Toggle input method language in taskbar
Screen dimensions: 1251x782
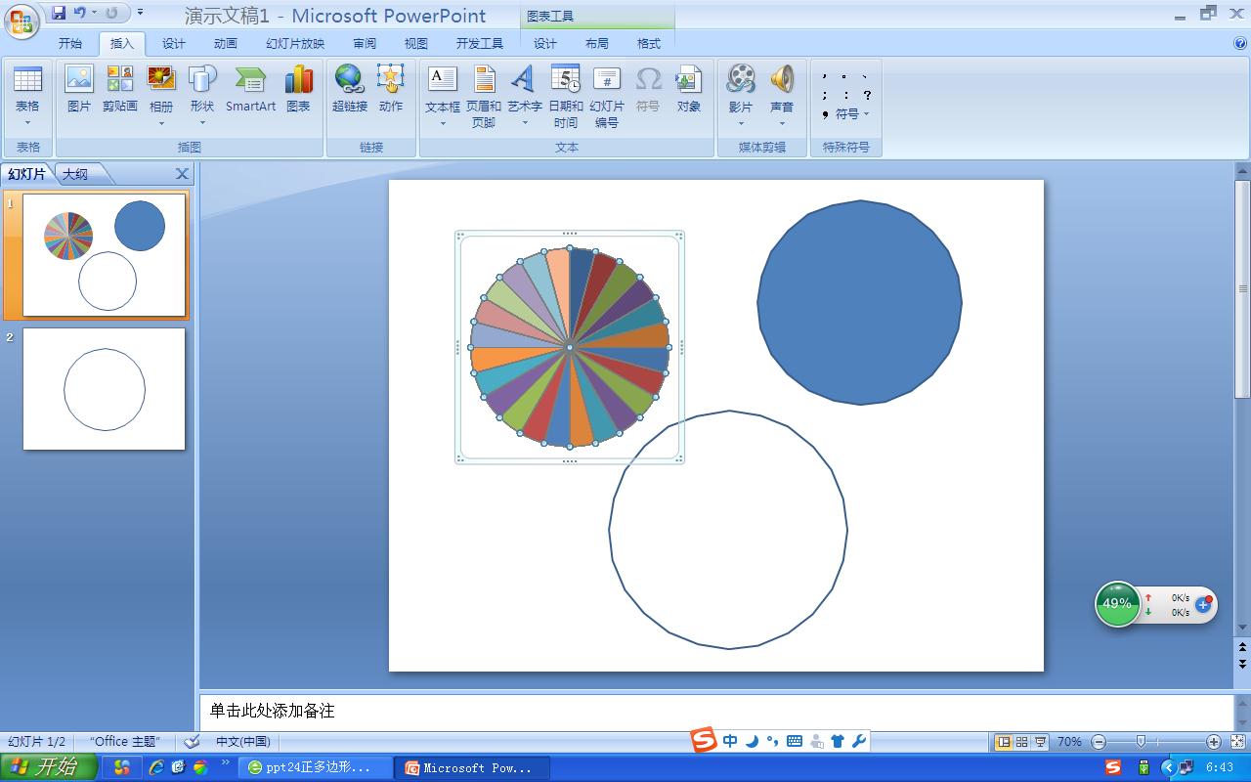pos(729,741)
